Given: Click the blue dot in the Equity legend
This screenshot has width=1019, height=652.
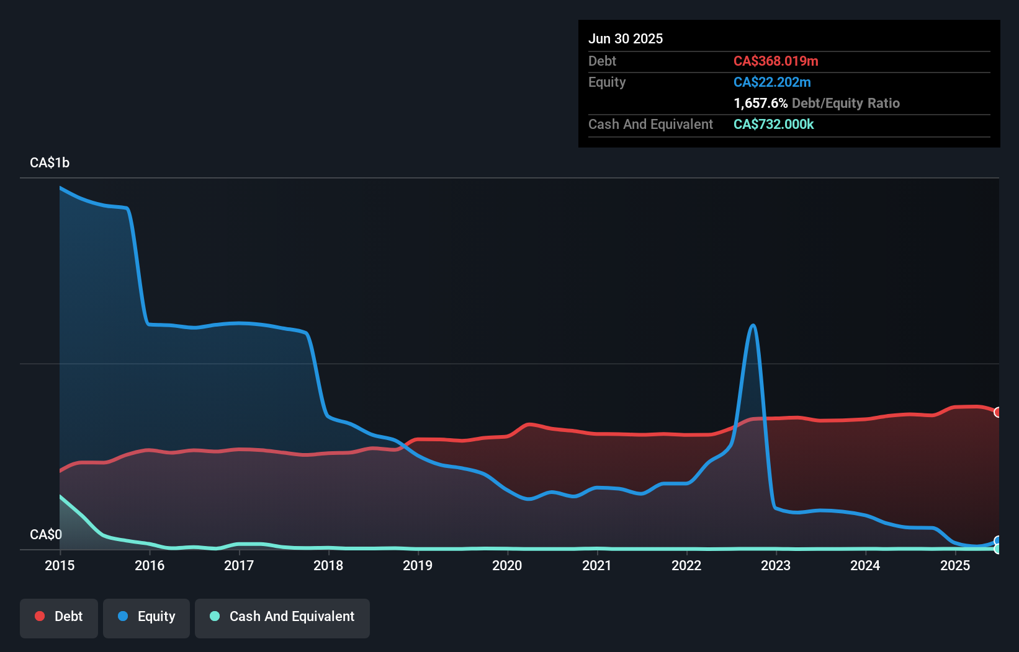Looking at the screenshot, I should point(123,616).
